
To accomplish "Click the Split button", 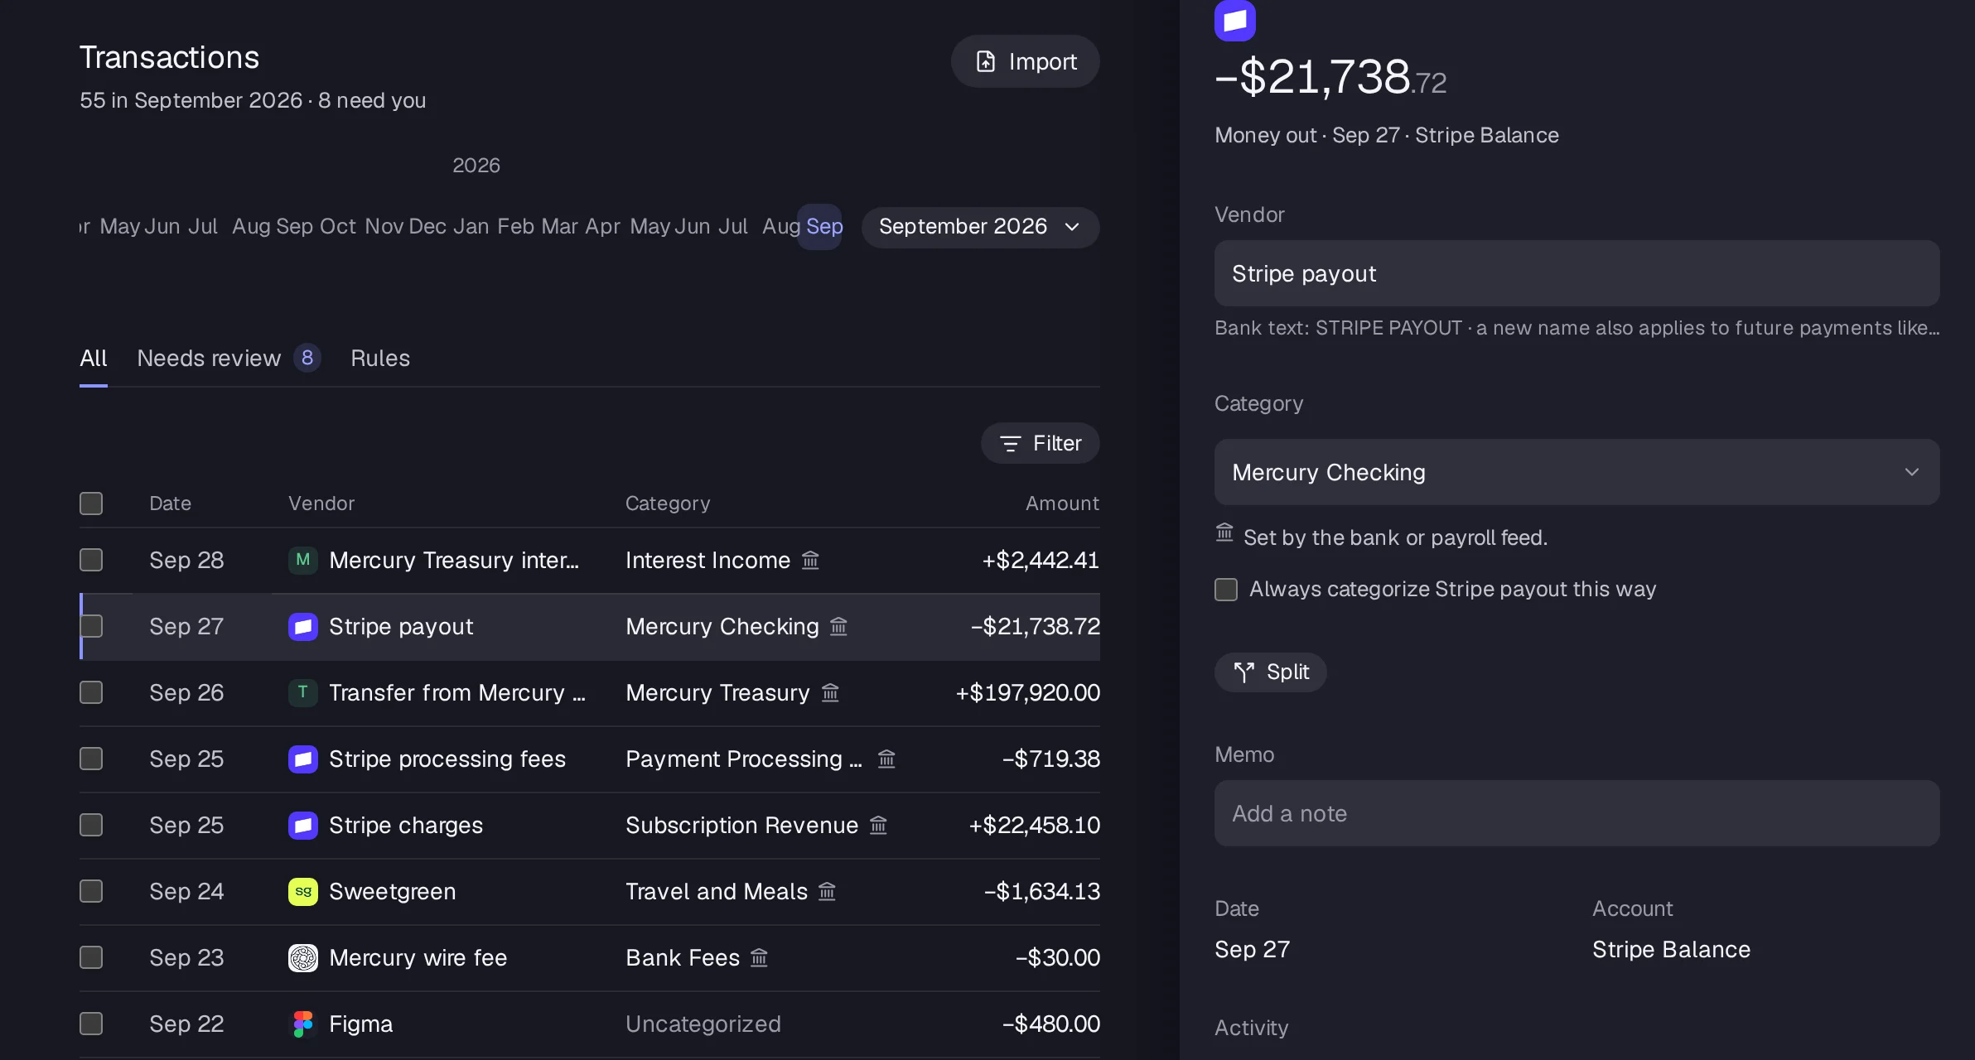I will coord(1271,672).
